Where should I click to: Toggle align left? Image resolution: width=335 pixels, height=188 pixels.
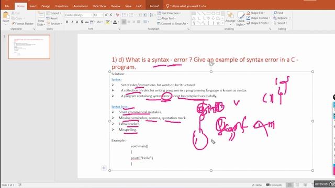124,22
